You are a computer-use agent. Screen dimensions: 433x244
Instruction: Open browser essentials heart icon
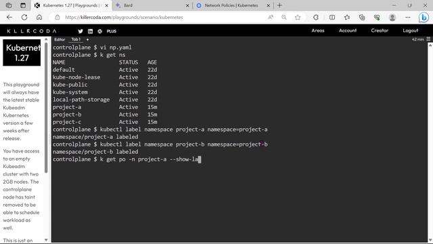(377, 17)
